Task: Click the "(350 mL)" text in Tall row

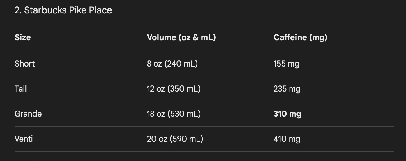Action: [184, 89]
